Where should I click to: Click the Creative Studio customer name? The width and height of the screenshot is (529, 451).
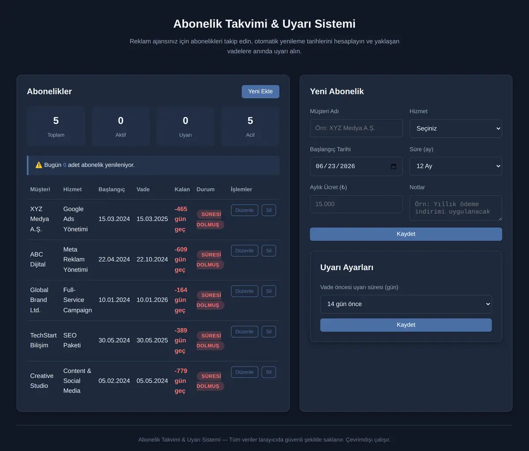(42, 381)
